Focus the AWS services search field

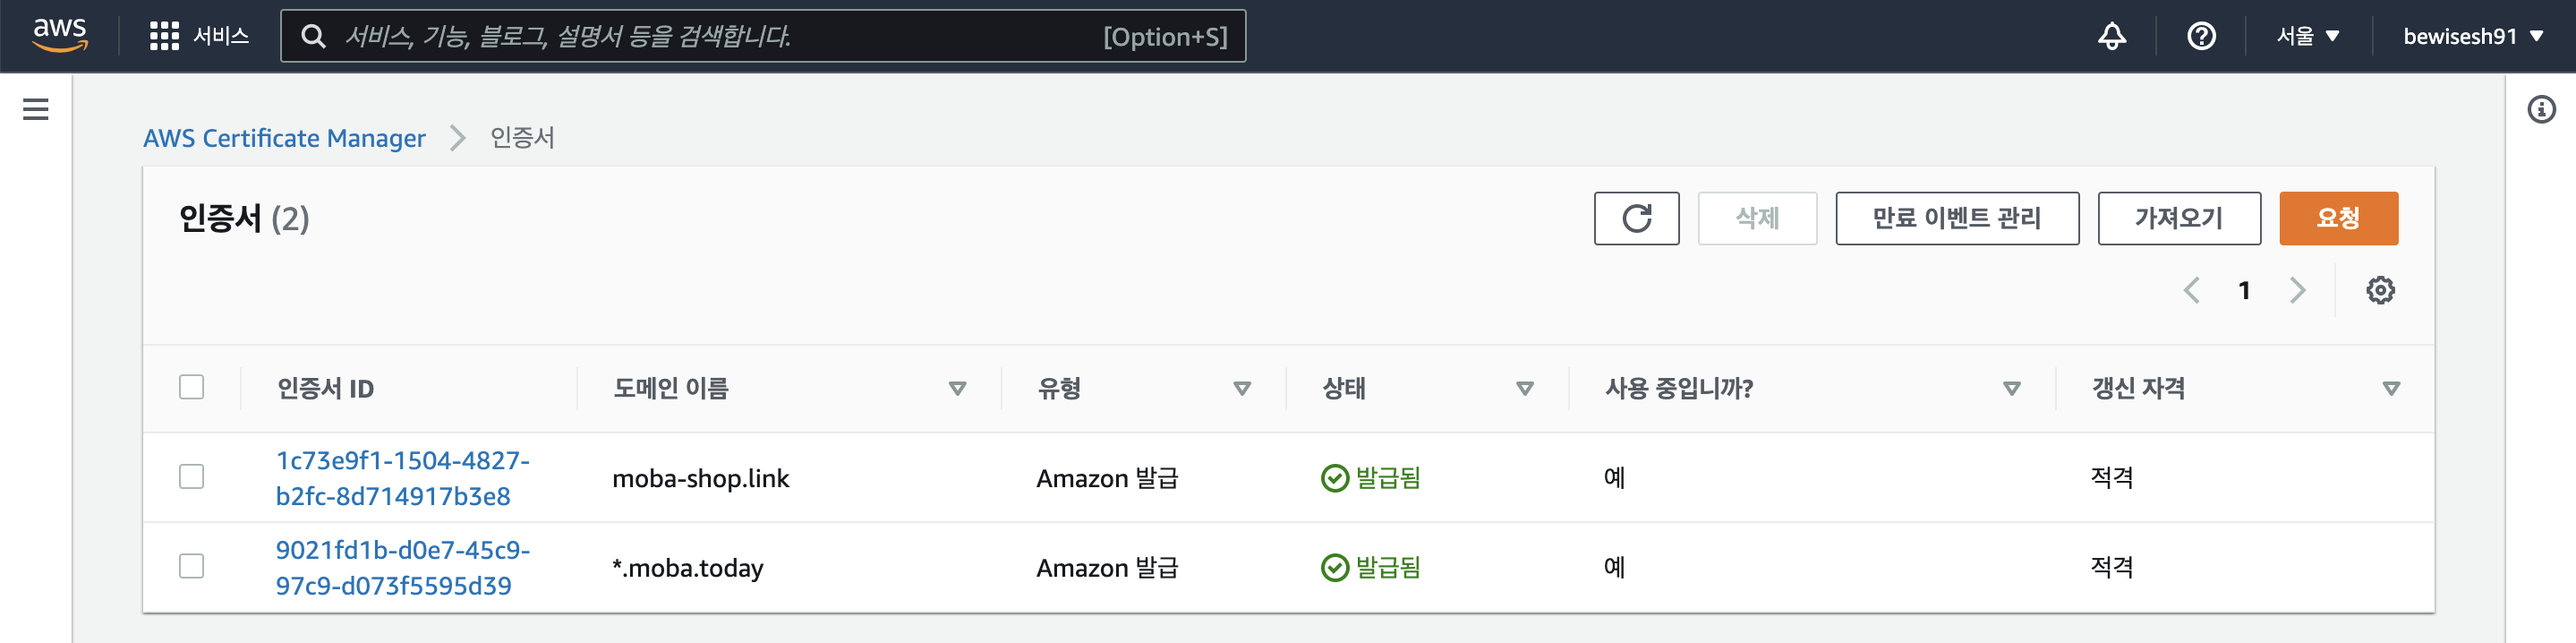(x=763, y=36)
